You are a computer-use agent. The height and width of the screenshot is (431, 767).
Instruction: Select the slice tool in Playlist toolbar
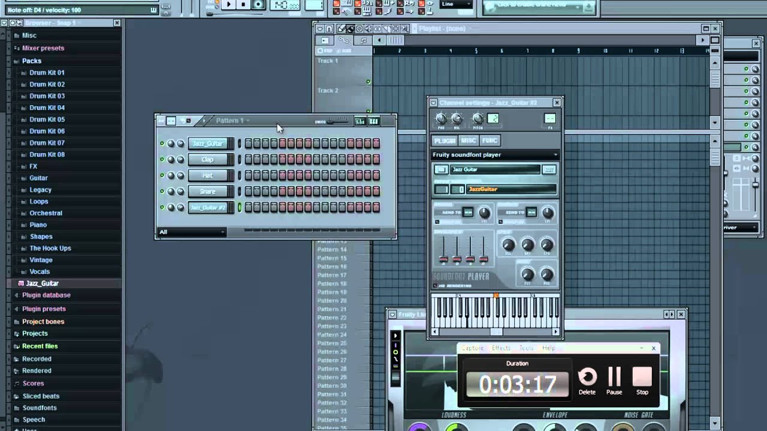[x=387, y=29]
